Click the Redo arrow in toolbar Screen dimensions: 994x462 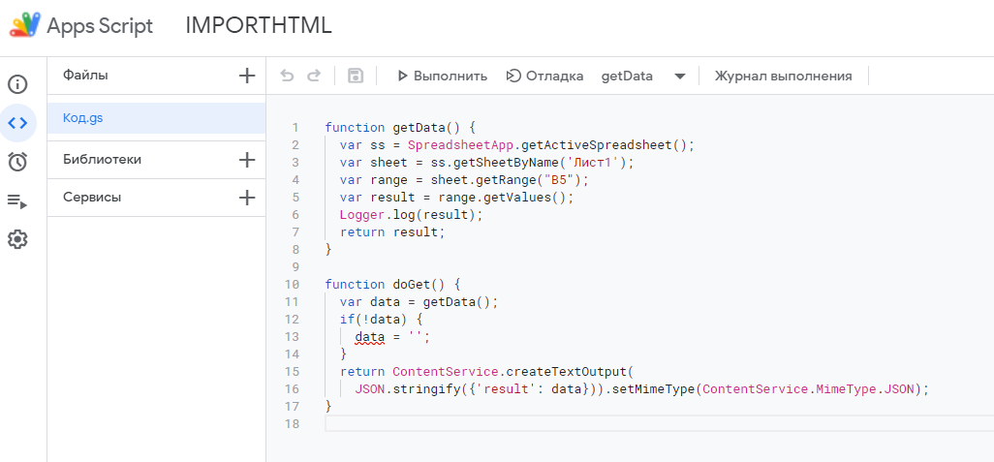pos(314,77)
